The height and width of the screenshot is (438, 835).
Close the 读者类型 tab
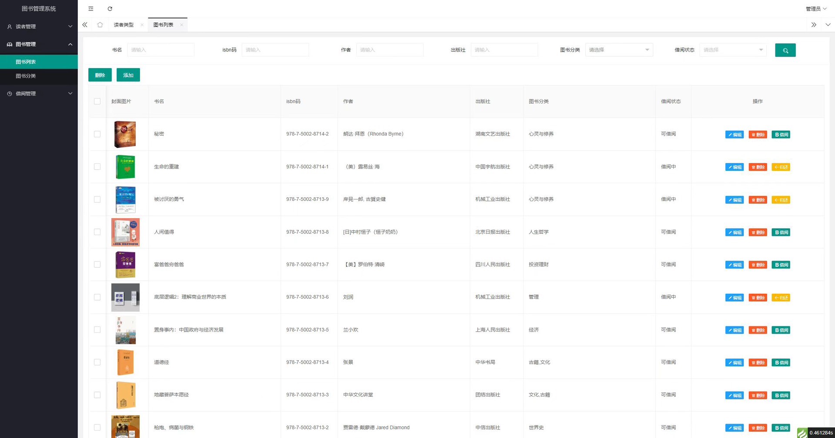[x=142, y=25]
